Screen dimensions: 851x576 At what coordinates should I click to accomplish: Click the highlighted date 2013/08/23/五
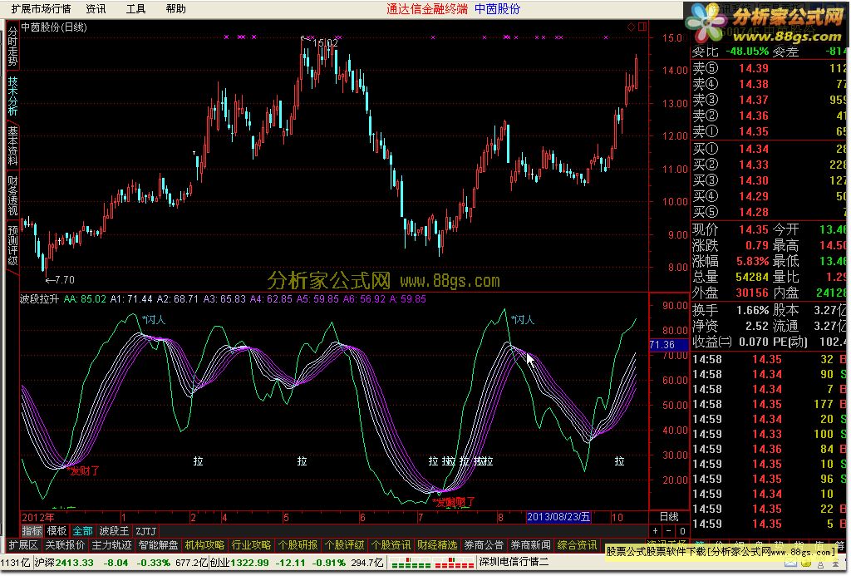[558, 517]
